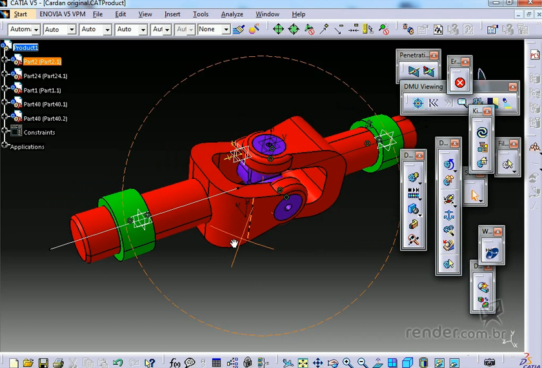Open the ENOVIA V5 VPM menu
This screenshot has height=368, width=542.
[x=62, y=14]
